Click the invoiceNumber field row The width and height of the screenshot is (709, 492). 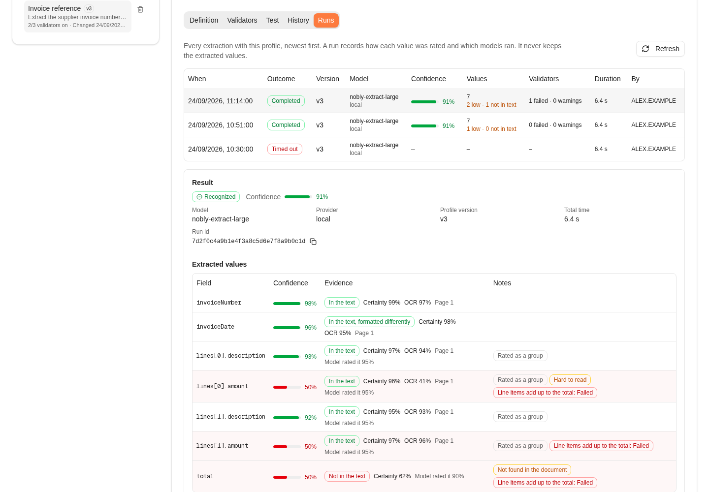click(x=434, y=303)
